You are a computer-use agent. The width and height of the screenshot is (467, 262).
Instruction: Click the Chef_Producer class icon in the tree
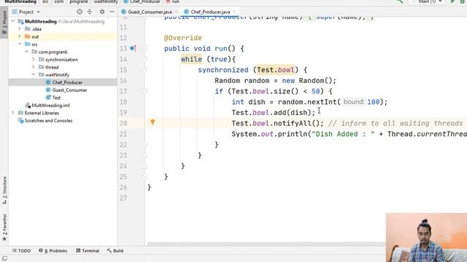tap(48, 82)
